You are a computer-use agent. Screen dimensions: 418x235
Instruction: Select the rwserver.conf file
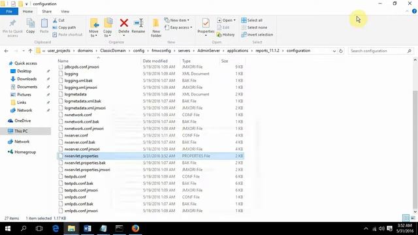click(x=76, y=135)
